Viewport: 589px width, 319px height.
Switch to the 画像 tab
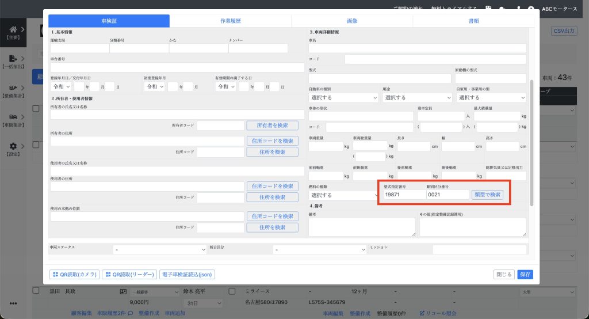coord(352,21)
